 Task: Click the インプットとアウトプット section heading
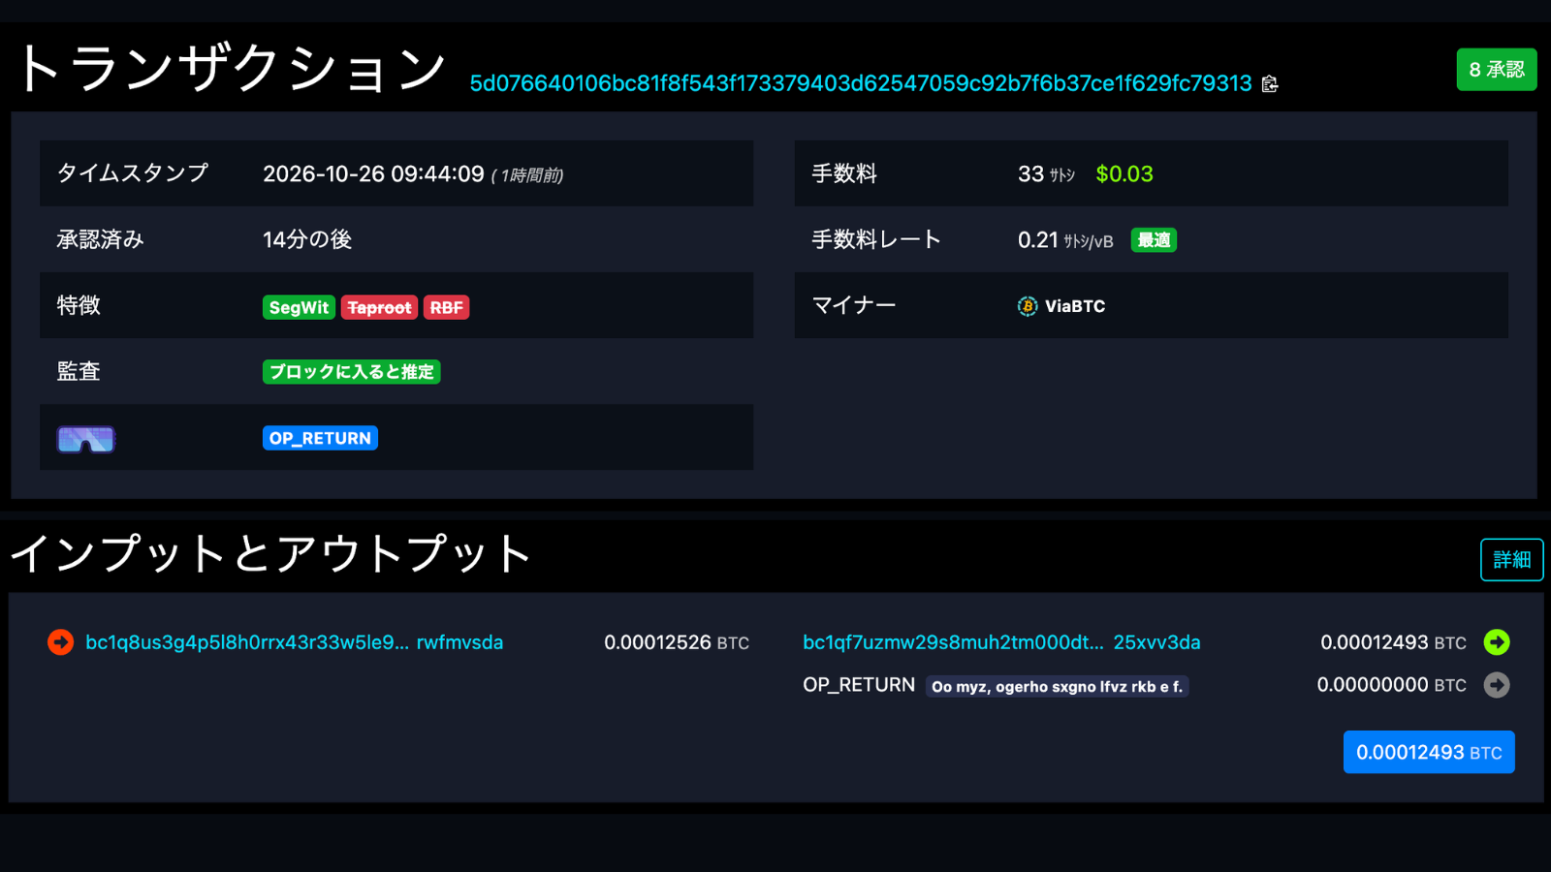271,554
